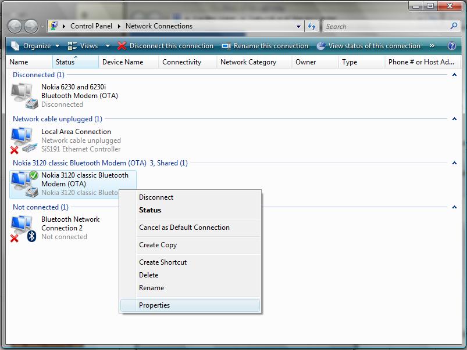
Task: Sort by Phone # or Host Address column
Action: point(423,62)
